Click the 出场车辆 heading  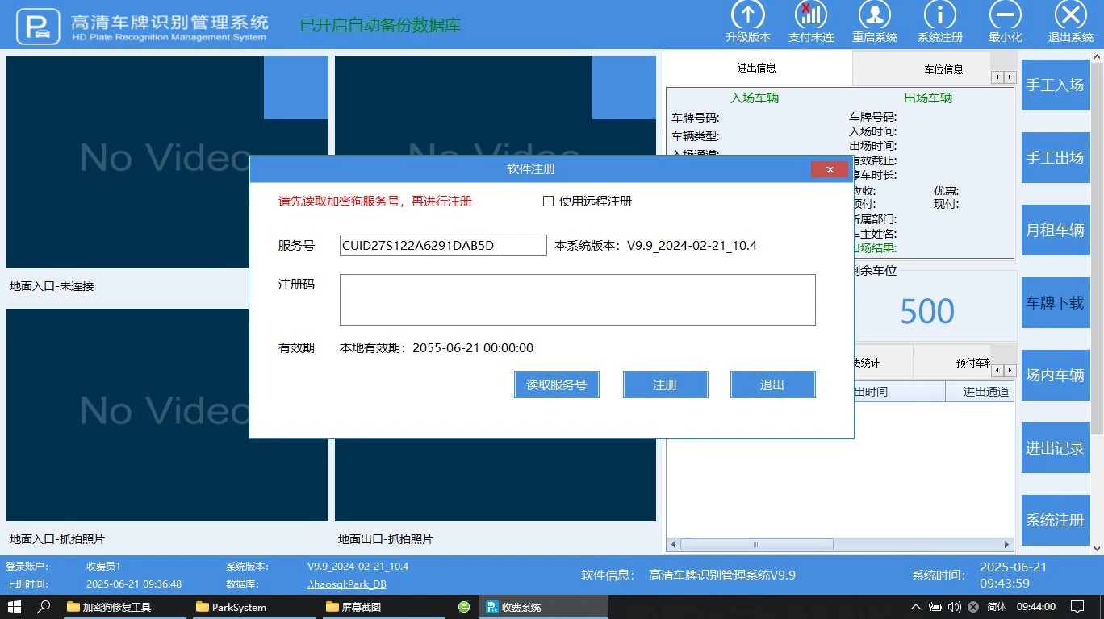(x=928, y=98)
